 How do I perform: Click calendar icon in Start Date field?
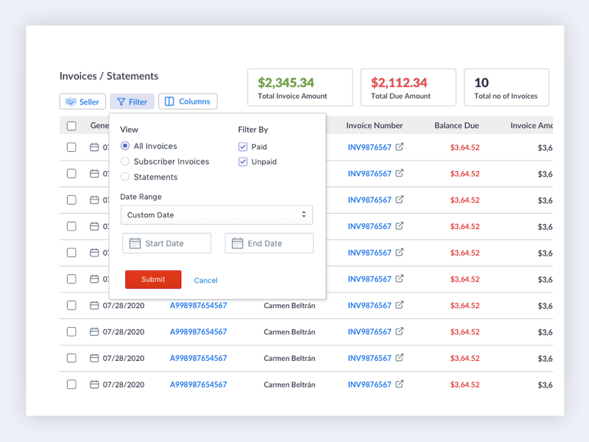(x=135, y=243)
